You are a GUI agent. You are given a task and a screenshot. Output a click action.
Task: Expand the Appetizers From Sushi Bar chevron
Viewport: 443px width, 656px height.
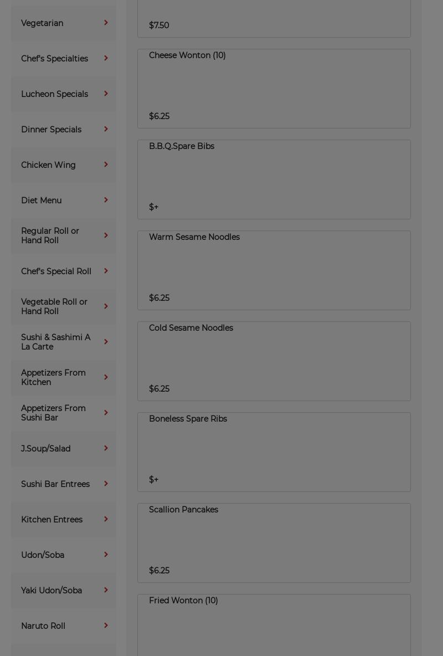pyautogui.click(x=106, y=413)
